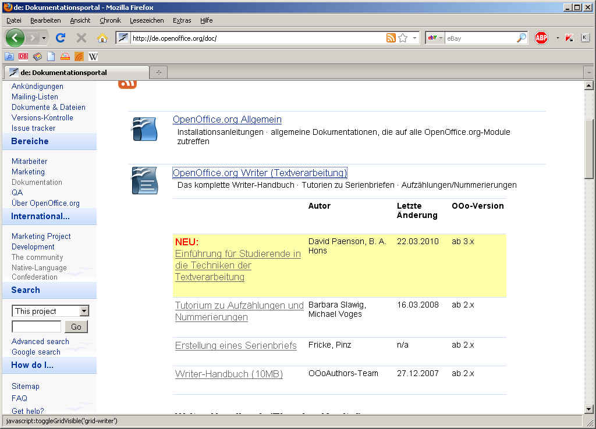This screenshot has width=596, height=429.
Task: Select the 'de: Dokumentationsportal' tab
Action: [x=77, y=72]
